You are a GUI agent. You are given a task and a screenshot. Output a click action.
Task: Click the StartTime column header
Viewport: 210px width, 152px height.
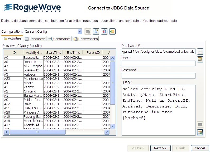click(x=53, y=52)
